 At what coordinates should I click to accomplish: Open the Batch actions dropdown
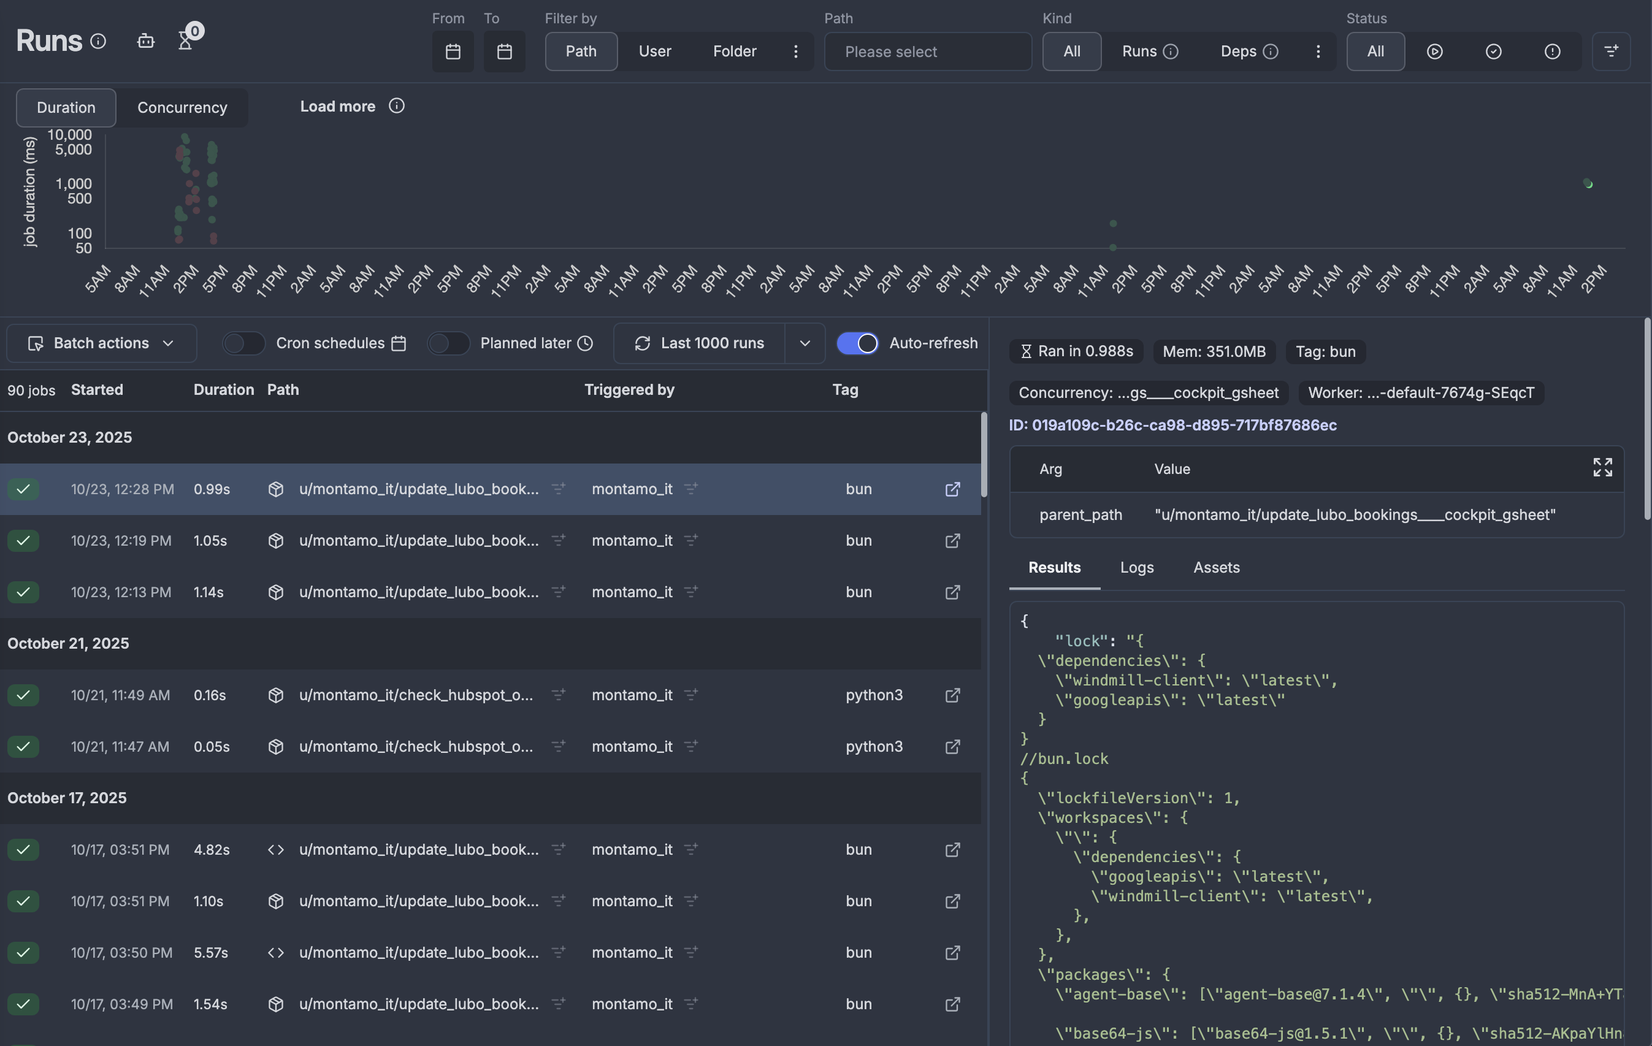(102, 343)
